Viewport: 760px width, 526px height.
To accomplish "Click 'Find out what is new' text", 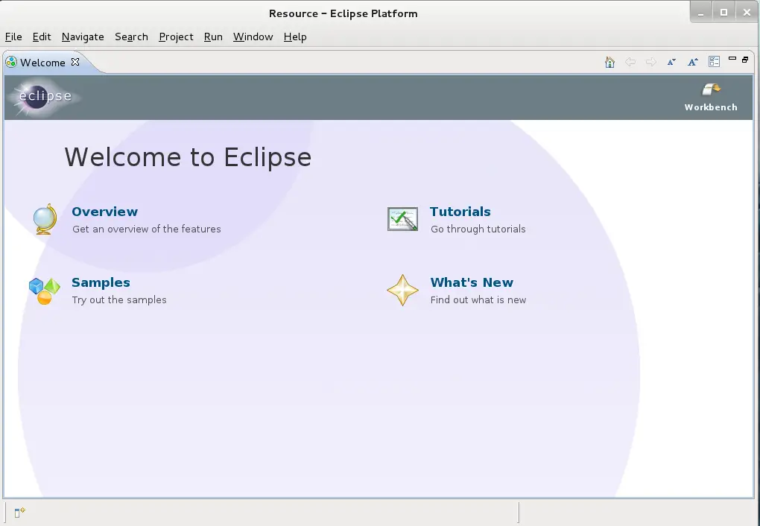I will click(x=478, y=300).
